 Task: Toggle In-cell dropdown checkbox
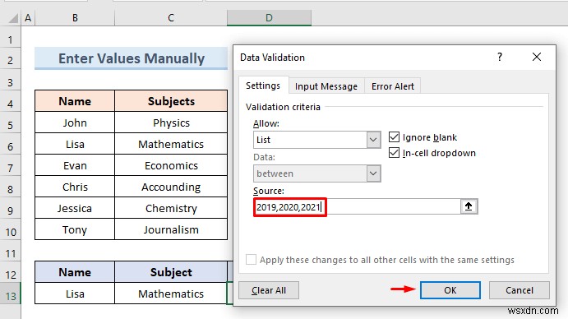click(394, 153)
